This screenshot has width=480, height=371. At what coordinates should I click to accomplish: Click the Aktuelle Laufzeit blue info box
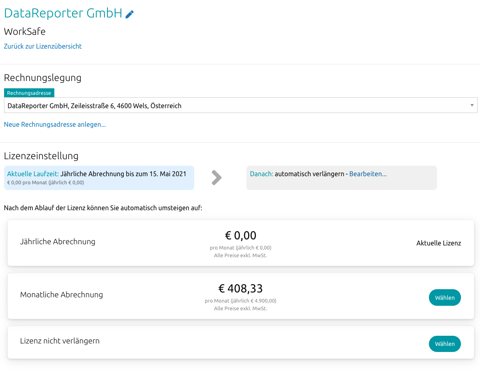[99, 178]
